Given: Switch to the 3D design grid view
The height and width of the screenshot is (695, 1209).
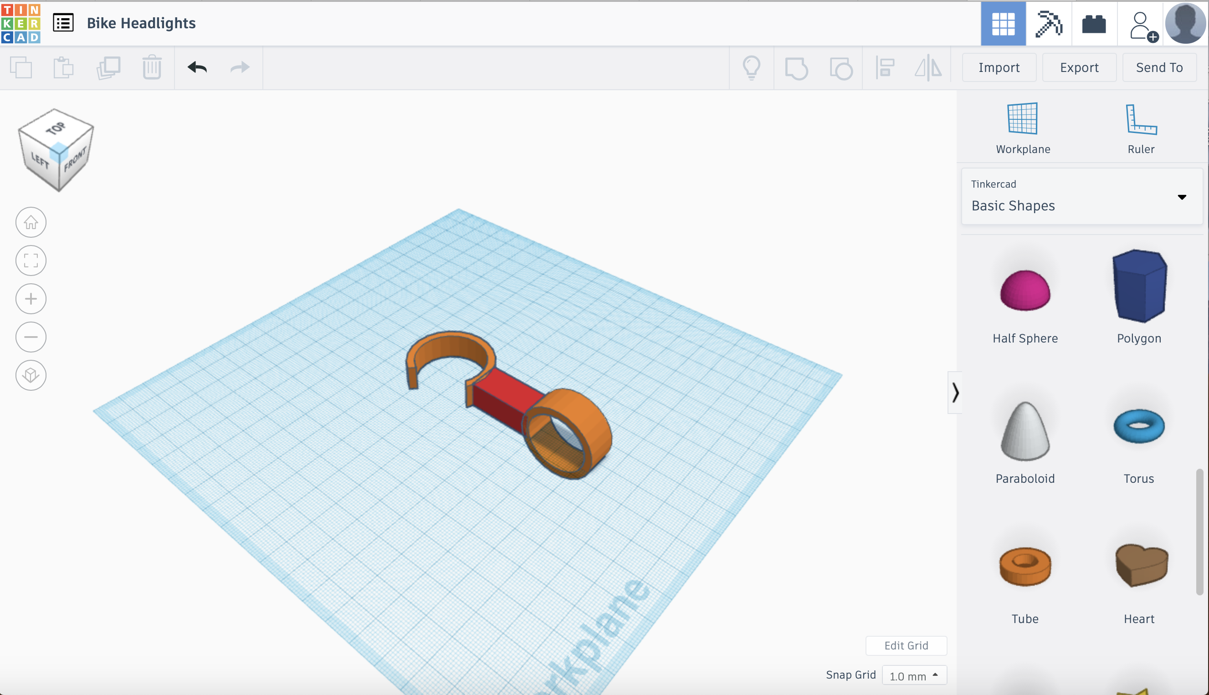Looking at the screenshot, I should [x=1003, y=24].
